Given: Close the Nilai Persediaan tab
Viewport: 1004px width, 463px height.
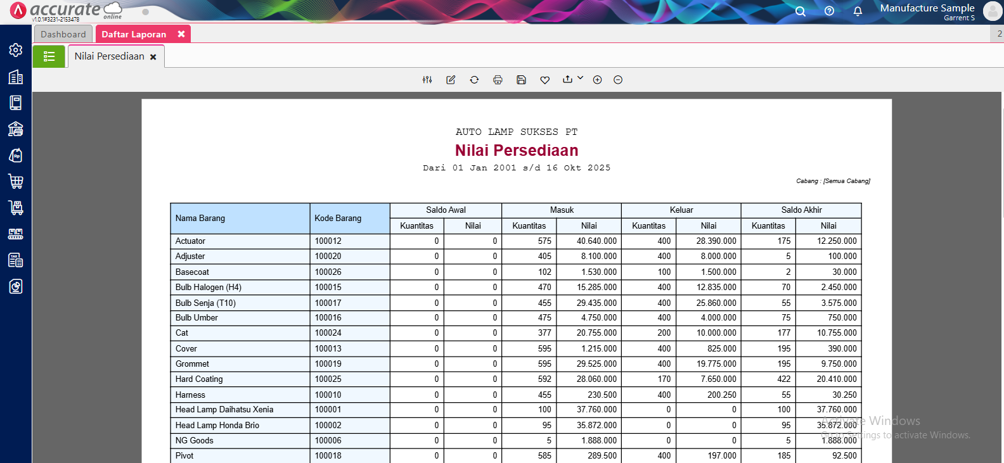Looking at the screenshot, I should tap(153, 57).
